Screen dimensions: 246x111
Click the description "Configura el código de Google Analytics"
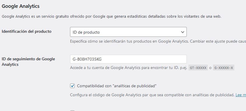pyautogui.click(x=152, y=95)
